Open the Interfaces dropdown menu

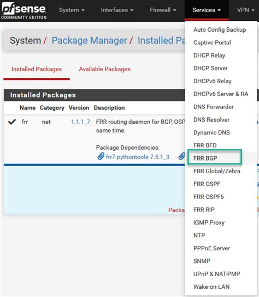(x=117, y=10)
